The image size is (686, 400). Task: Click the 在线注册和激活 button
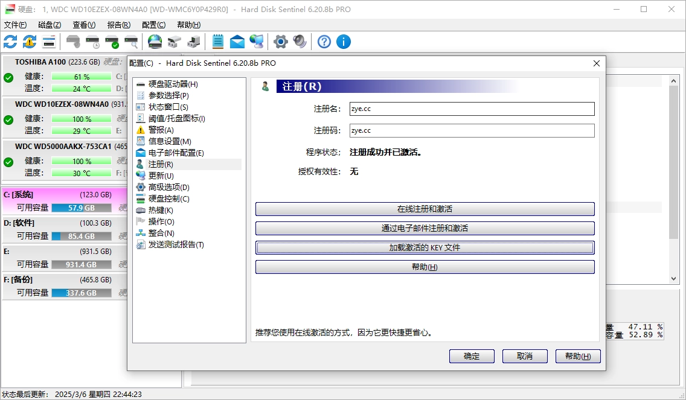[425, 209]
